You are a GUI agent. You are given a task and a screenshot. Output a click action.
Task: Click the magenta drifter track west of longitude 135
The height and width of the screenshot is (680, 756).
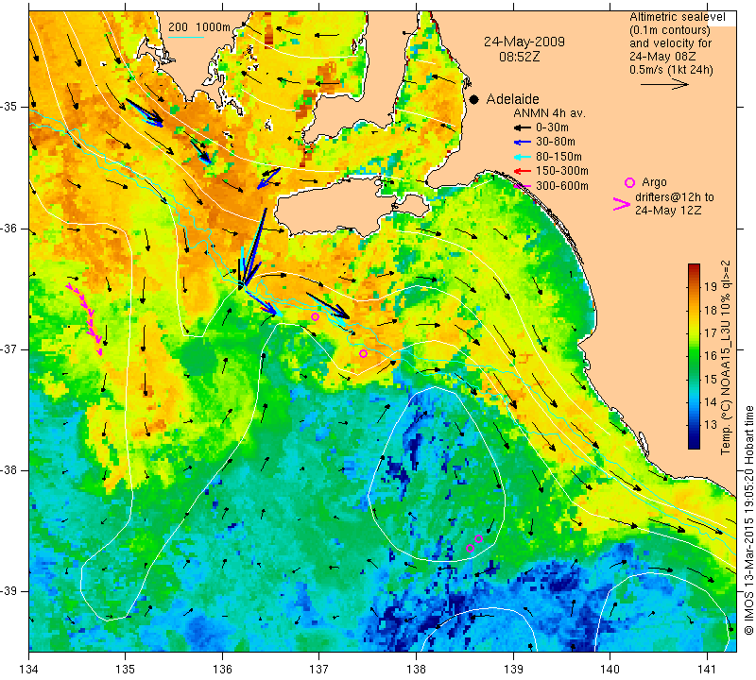pos(85,320)
